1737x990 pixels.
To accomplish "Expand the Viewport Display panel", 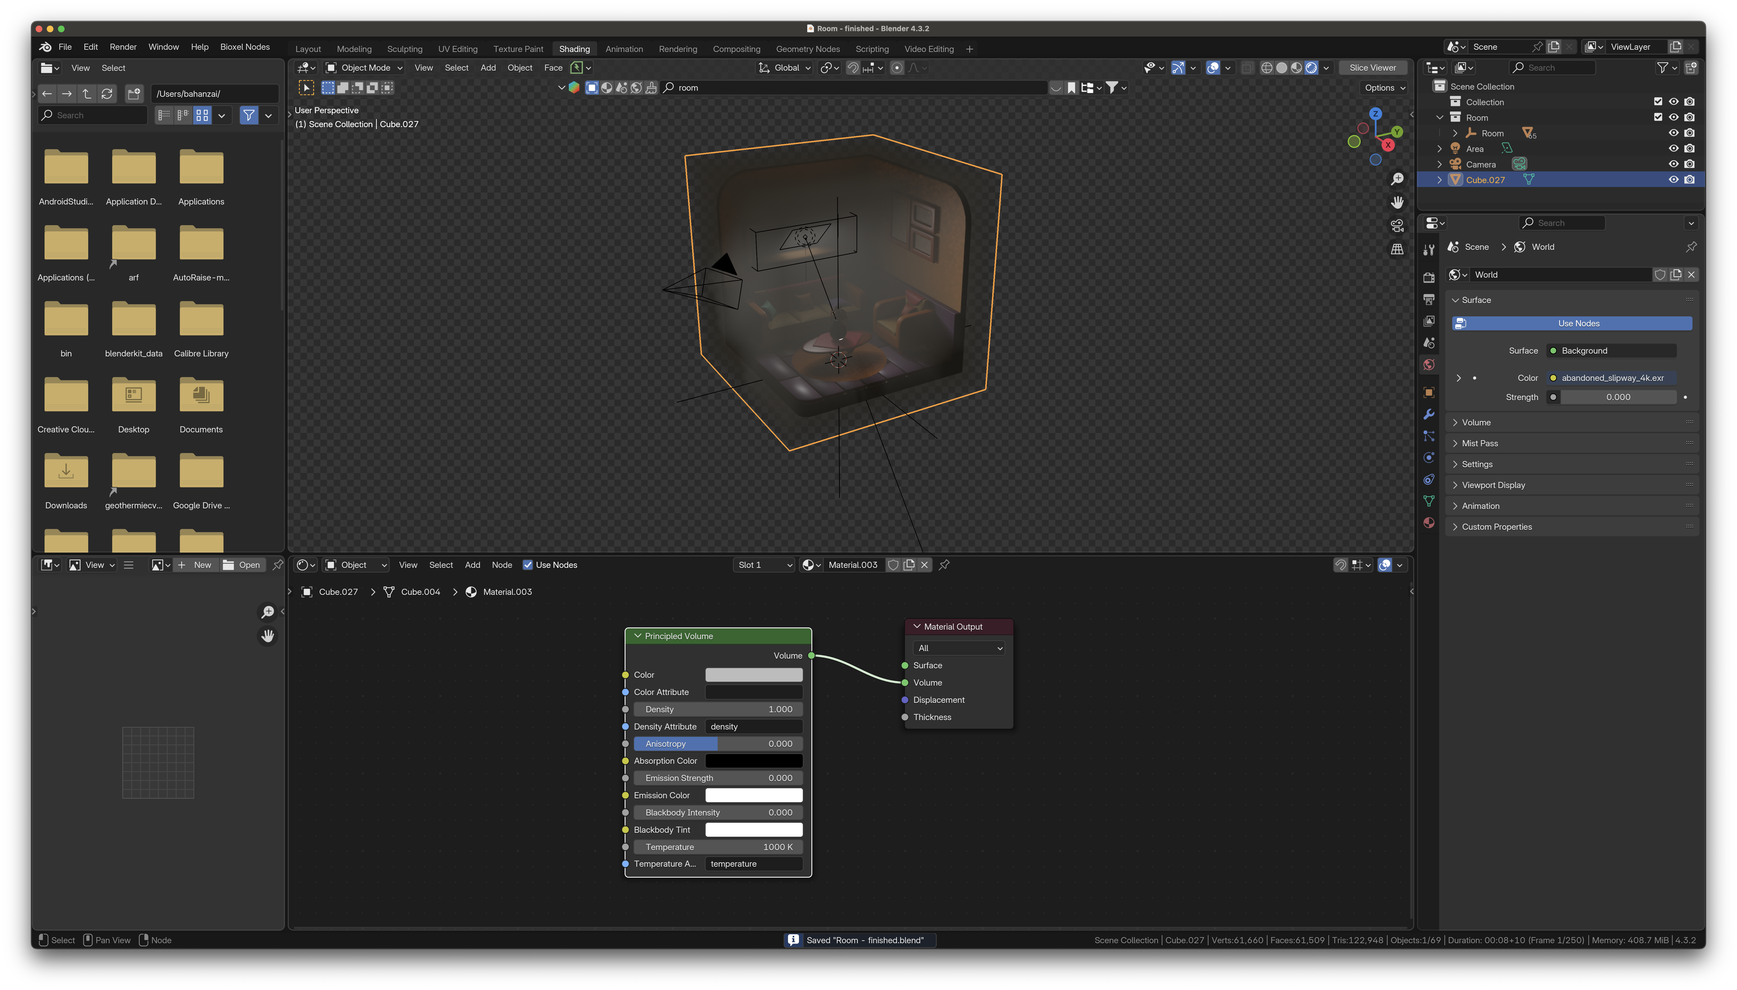I will 1571,486.
